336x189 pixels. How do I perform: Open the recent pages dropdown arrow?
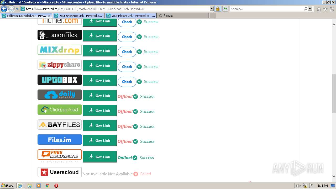(x=17, y=9)
